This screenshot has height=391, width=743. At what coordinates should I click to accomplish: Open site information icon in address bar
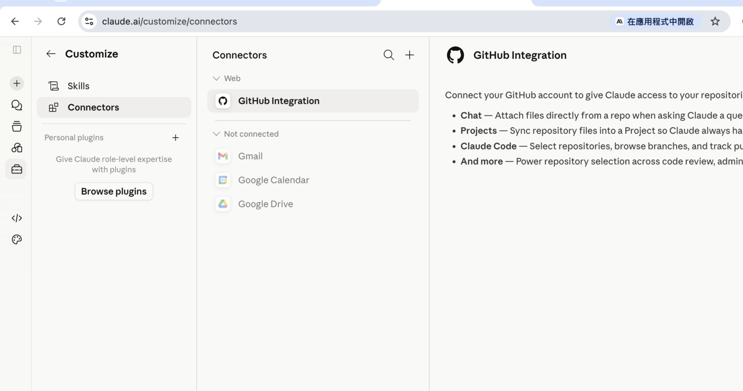[x=89, y=21]
